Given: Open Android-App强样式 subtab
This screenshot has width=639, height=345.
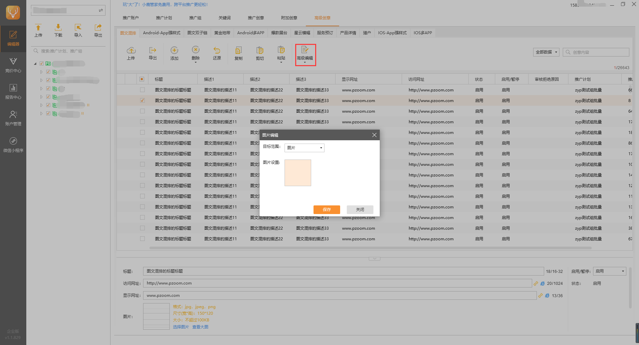Looking at the screenshot, I should [162, 33].
